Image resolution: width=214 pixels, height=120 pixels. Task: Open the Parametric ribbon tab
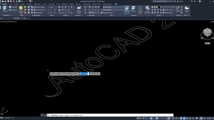(37, 4)
